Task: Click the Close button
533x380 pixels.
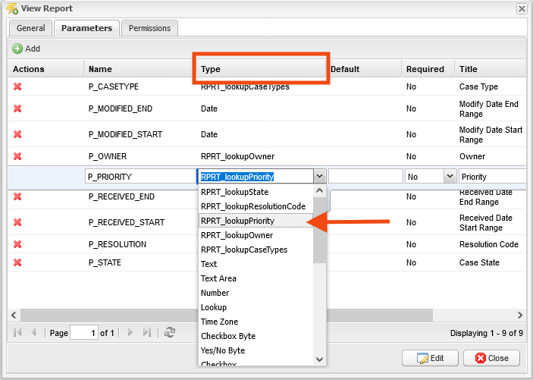Action: [x=491, y=358]
